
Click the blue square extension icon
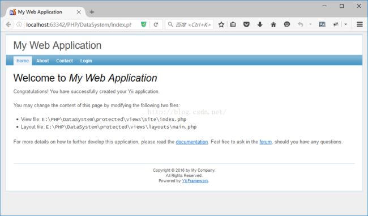coord(322,24)
